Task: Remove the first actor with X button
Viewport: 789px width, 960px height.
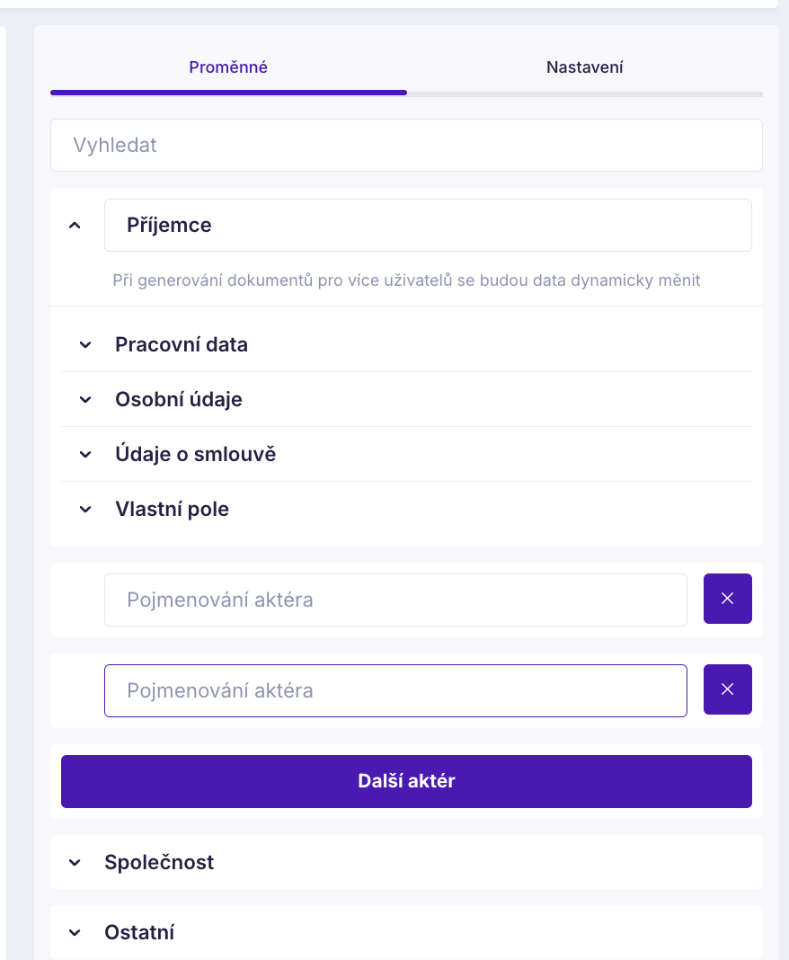Action: pyautogui.click(x=727, y=599)
